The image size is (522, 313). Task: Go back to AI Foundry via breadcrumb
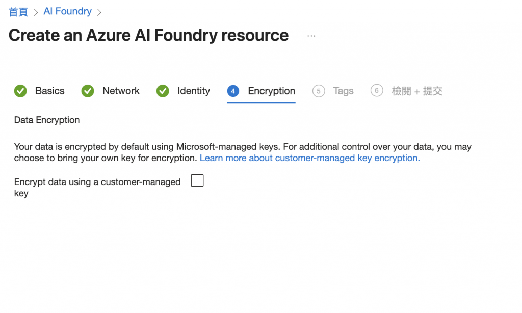67,11
